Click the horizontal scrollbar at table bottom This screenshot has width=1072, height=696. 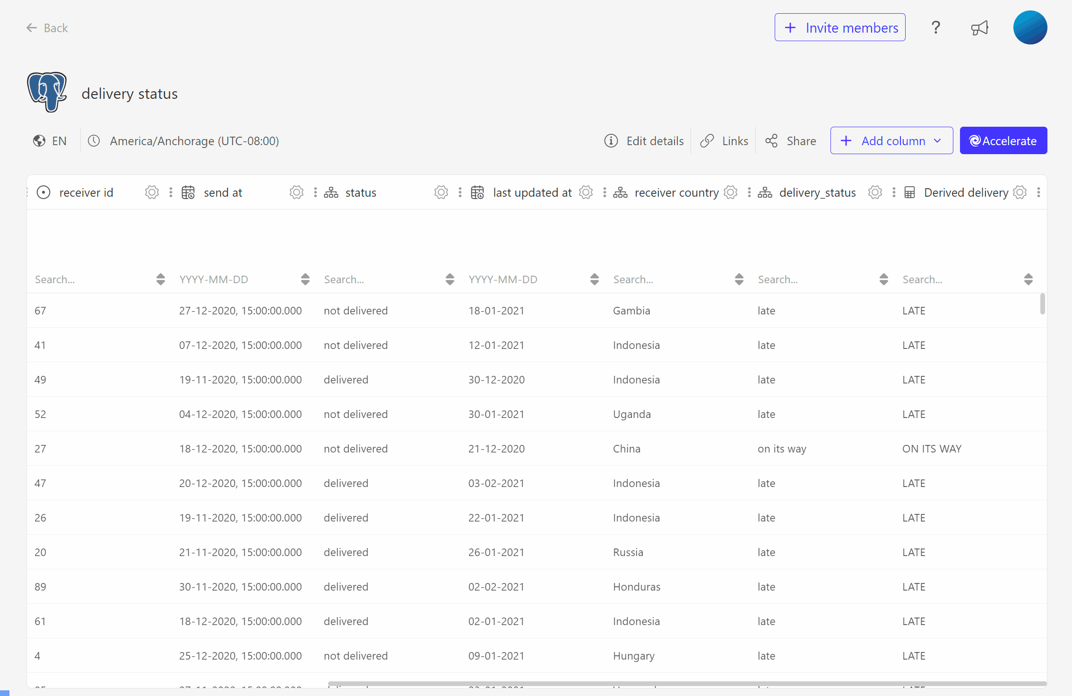[x=686, y=684]
